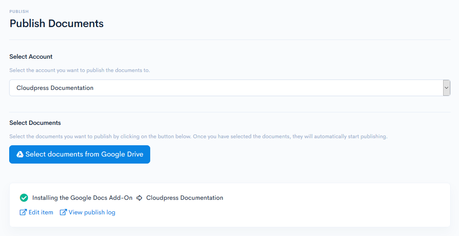The image size is (459, 236).
Task: Click the 'Select Account' section heading
Action: tap(31, 57)
